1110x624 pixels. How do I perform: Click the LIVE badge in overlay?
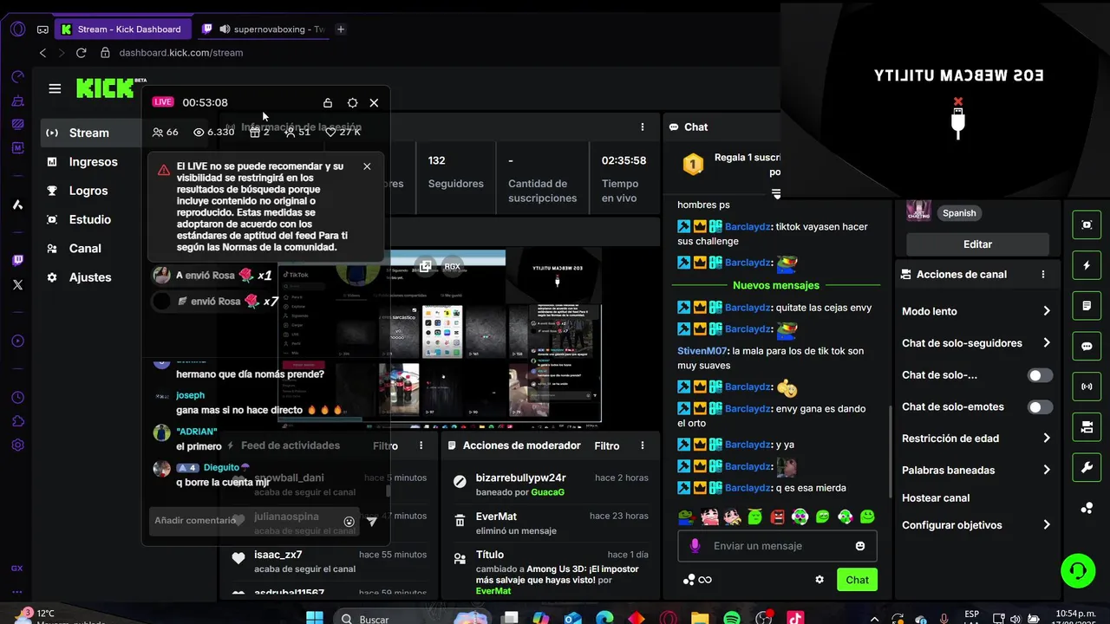(x=163, y=102)
